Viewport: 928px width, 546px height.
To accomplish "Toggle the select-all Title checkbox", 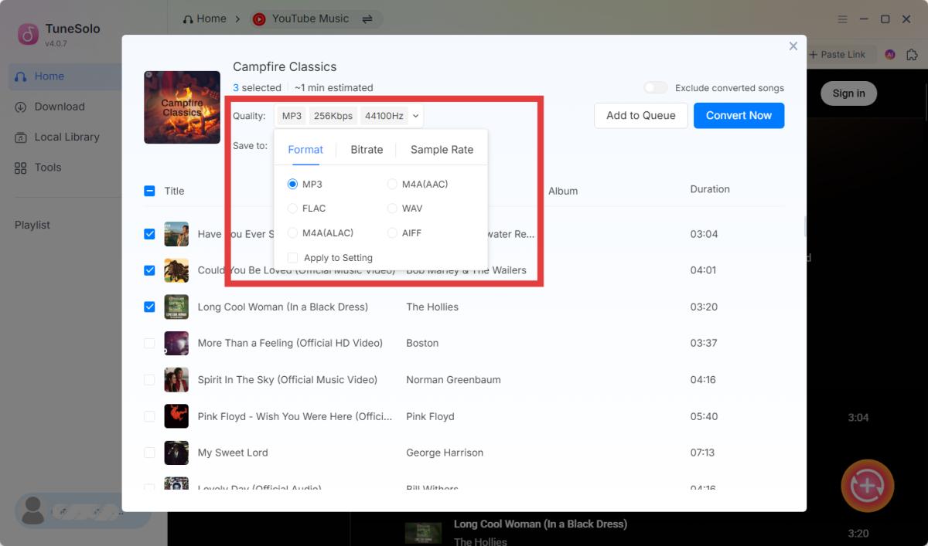I will [149, 191].
